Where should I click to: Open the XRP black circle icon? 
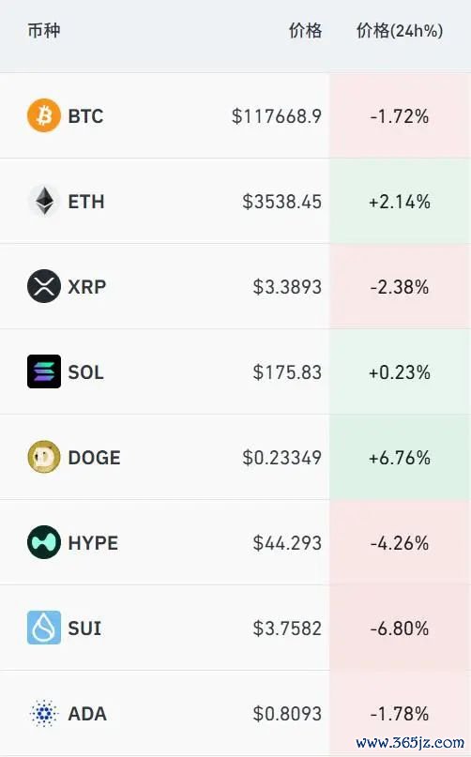[x=44, y=286]
